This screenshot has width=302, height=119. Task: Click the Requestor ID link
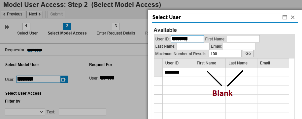click(35, 50)
